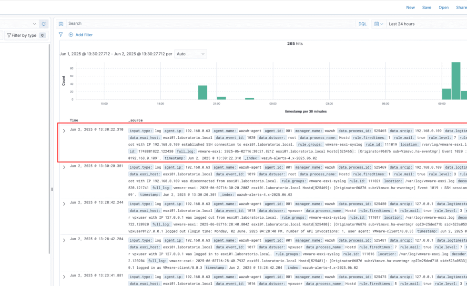
Task: Click the tallest histogram bar near 09:00
Action: (x=456, y=81)
